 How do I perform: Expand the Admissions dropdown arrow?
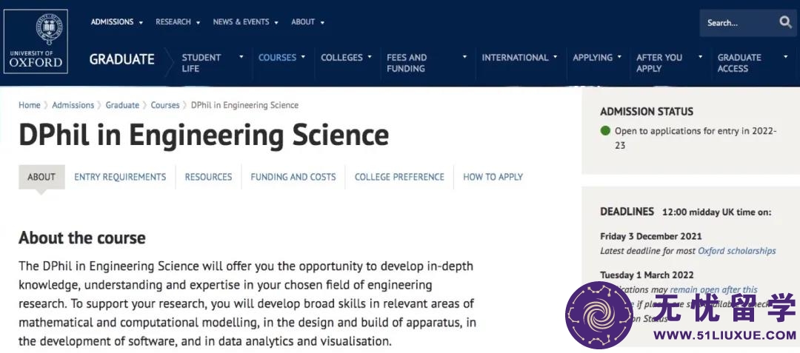[141, 22]
